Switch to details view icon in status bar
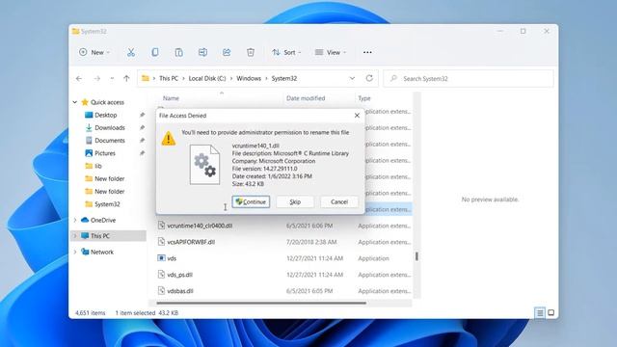The height and width of the screenshot is (347, 617). [x=540, y=312]
